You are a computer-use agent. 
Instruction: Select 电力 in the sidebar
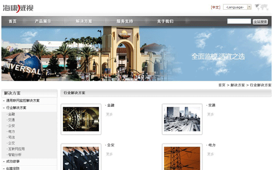click(x=11, y=132)
